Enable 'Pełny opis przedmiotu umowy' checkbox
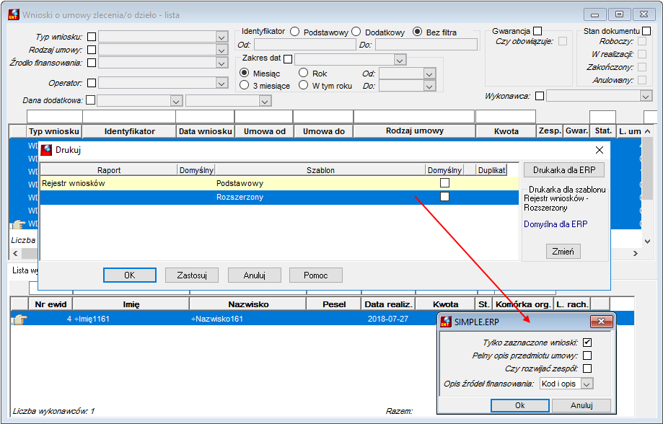 (587, 355)
